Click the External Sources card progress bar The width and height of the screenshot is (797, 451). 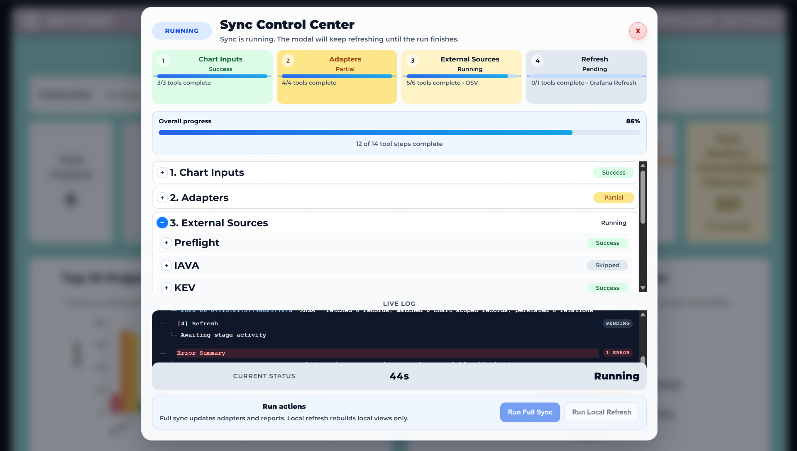461,76
